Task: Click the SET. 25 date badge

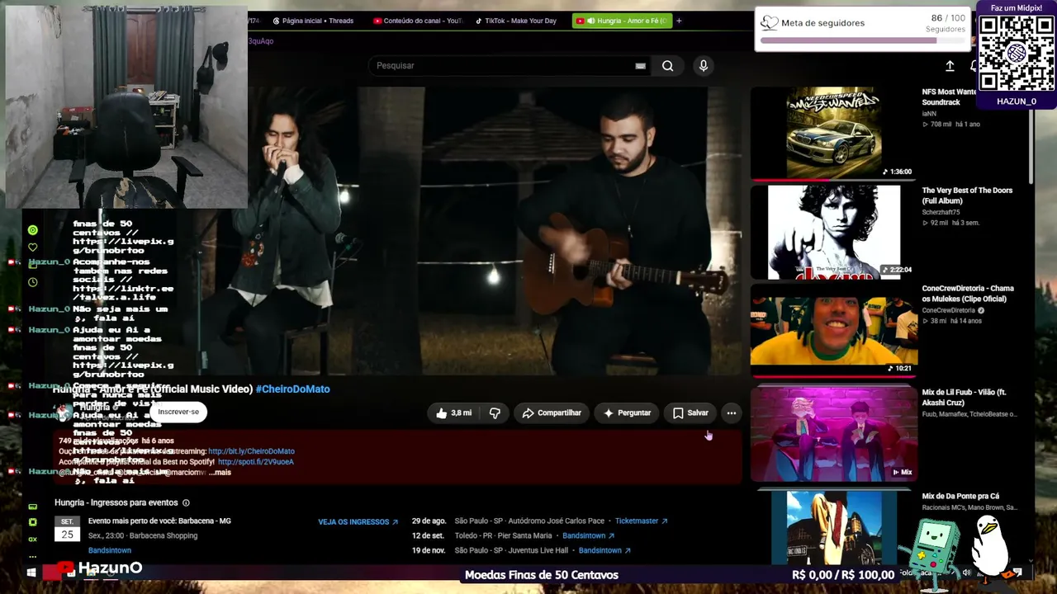Action: coord(67,529)
